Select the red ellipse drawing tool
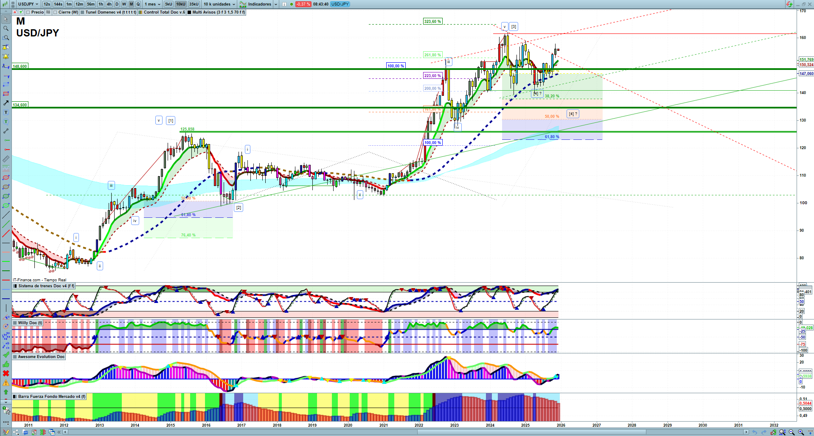Image resolution: width=814 pixels, height=436 pixels. (6, 178)
